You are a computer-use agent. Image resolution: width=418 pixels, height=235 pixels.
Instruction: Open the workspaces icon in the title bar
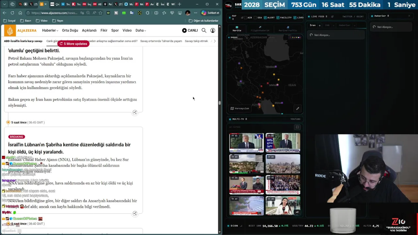pyautogui.click(x=12, y=4)
